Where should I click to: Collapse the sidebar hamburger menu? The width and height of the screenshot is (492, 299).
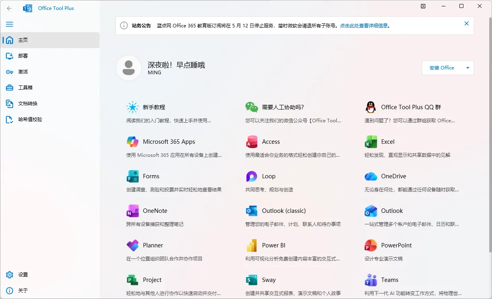10,24
